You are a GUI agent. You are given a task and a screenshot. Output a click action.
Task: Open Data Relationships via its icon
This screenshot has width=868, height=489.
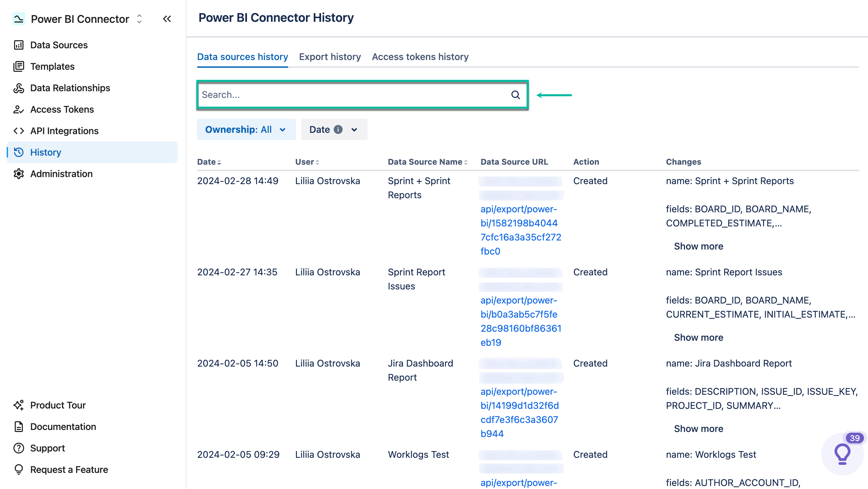pyautogui.click(x=19, y=88)
